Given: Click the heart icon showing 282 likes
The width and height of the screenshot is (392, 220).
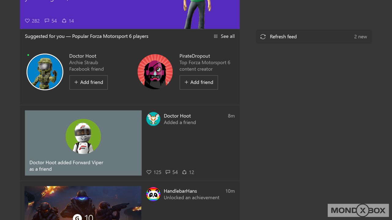Looking at the screenshot, I should pos(27,21).
